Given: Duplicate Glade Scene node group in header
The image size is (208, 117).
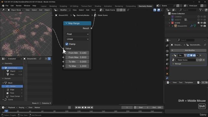Looking at the screenshot, I should (121, 10).
